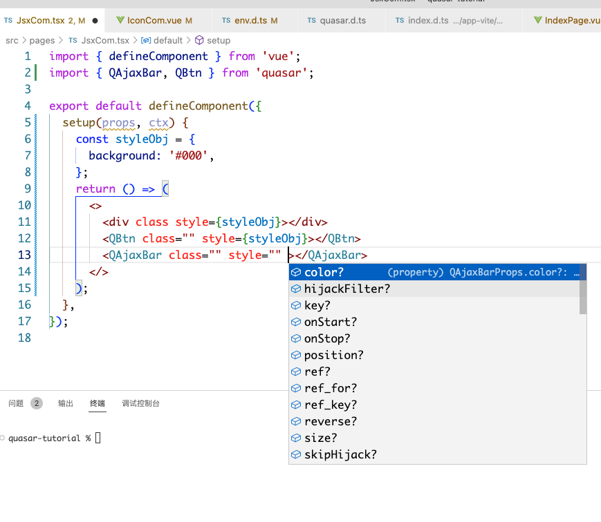601x522 pixels.
Task: Open the 输出 (Output) panel tab
Action: point(66,403)
